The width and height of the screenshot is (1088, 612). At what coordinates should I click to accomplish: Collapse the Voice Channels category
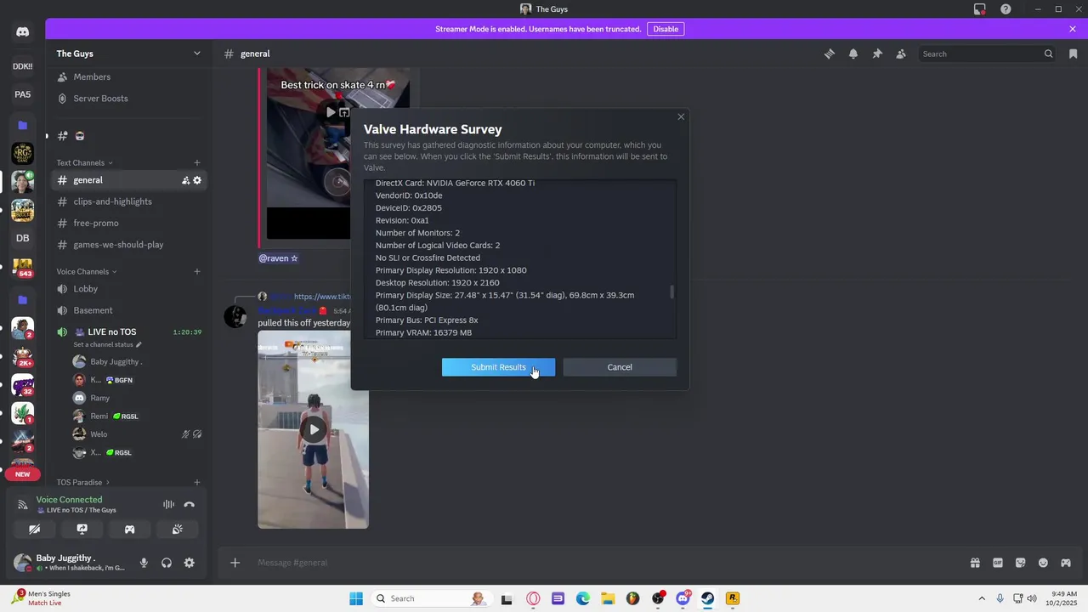click(x=87, y=271)
